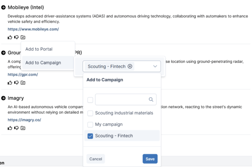Image resolution: width=252 pixels, height=167 pixels.
Task: Click Scouting industrial materials label
Action: [x=124, y=113]
